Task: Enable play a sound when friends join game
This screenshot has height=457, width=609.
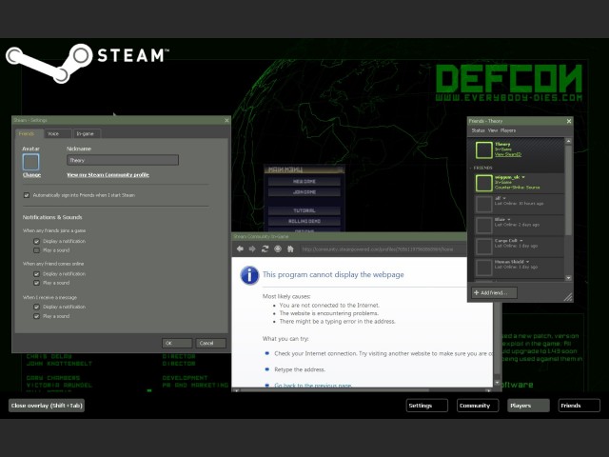Action: point(36,250)
